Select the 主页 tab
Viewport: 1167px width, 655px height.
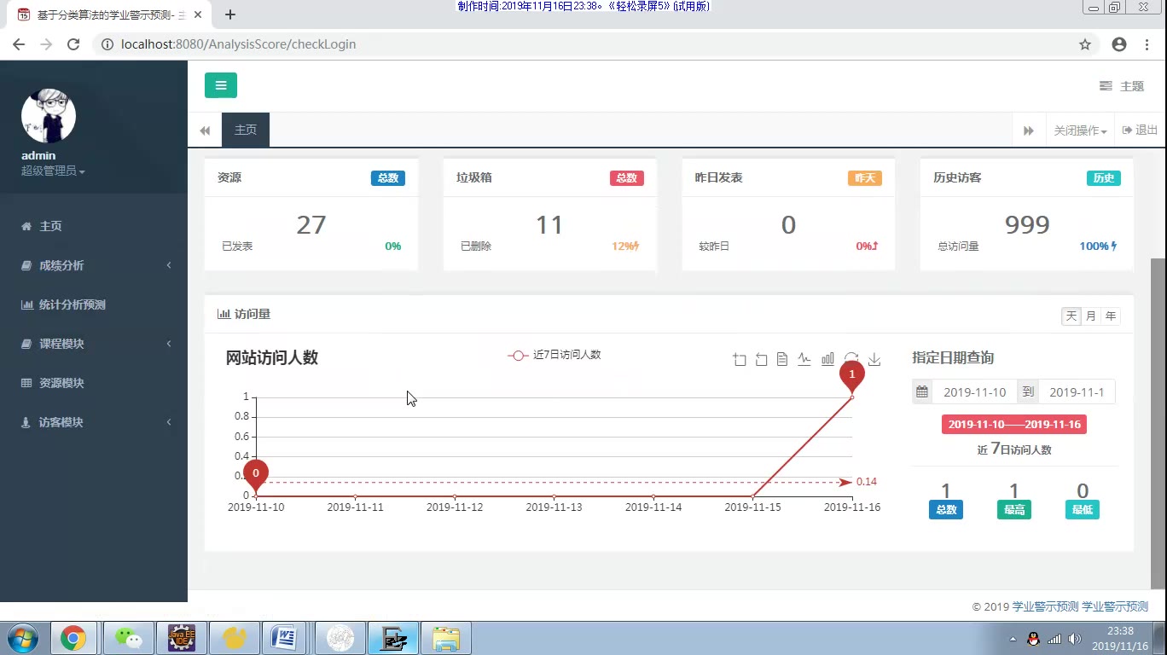click(246, 130)
